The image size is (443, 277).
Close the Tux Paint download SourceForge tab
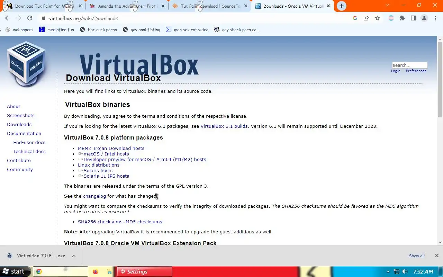tap(246, 6)
